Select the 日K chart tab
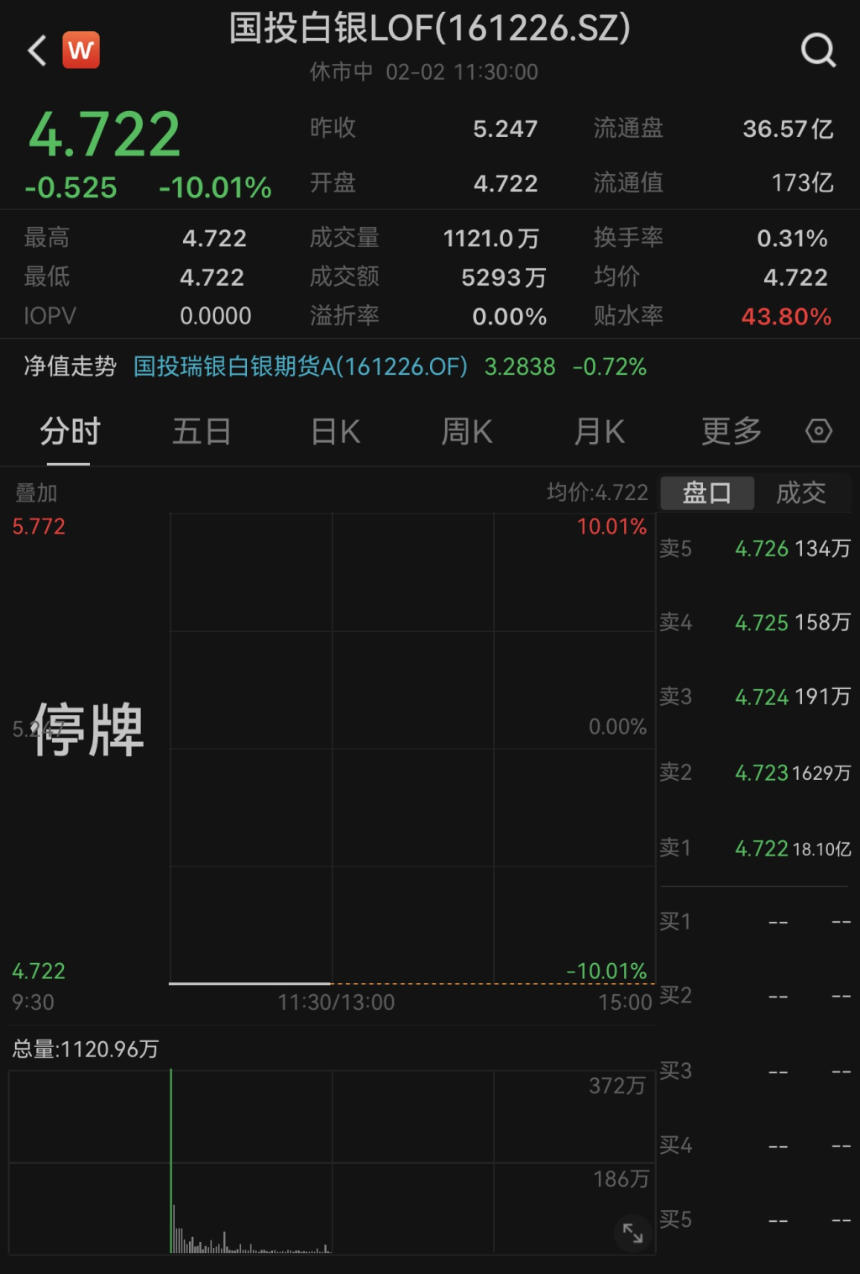The image size is (860, 1274). click(x=335, y=432)
